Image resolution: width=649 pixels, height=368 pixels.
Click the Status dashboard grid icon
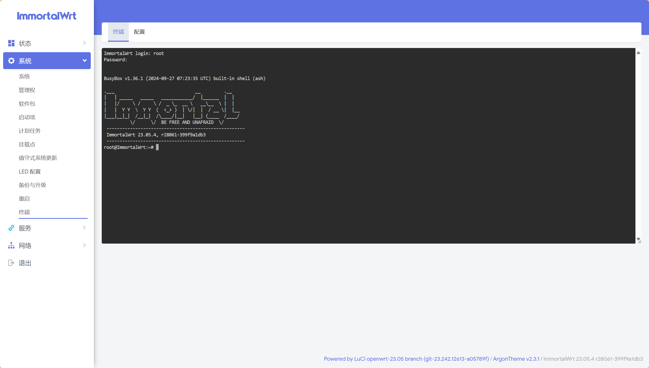tap(11, 43)
